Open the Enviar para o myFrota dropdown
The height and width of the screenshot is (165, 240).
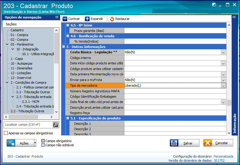click(x=223, y=80)
